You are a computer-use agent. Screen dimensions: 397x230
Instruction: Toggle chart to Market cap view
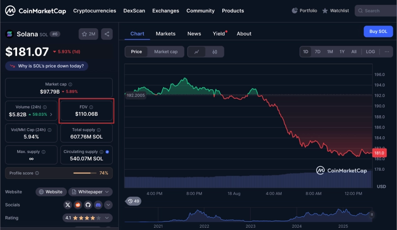click(x=166, y=52)
